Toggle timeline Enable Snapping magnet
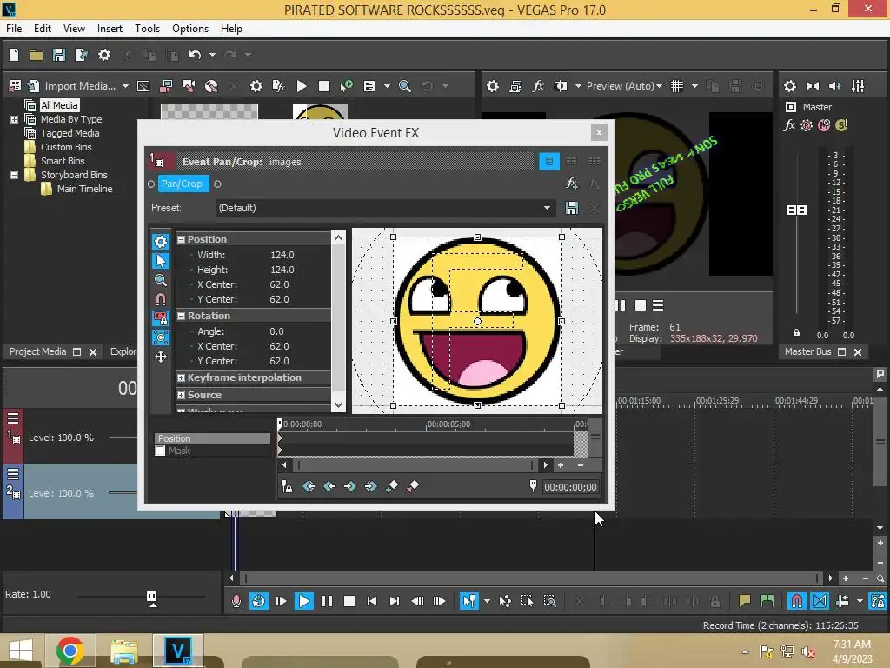 [x=796, y=601]
